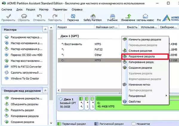Screen dimensions: 179x126
Task: Open the Система menu
Action: 7,10
